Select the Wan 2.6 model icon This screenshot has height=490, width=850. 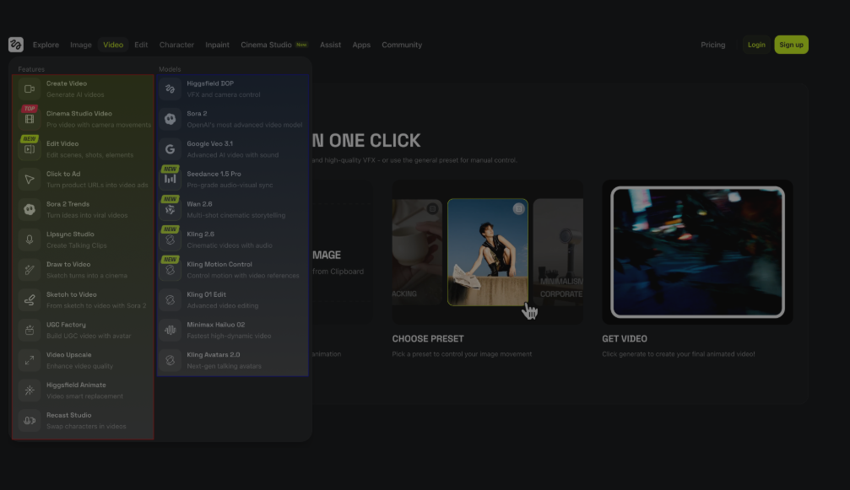(170, 209)
